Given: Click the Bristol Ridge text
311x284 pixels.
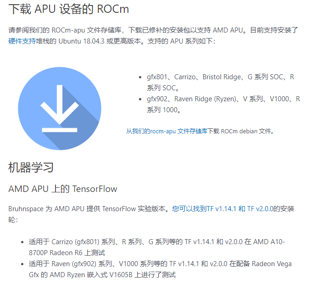Looking at the screenshot, I should tap(222, 77).
